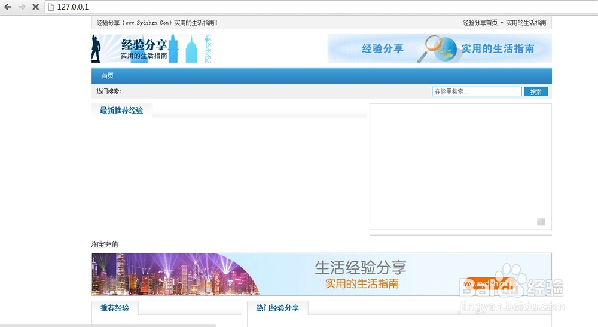Click the 搜索 search button
The height and width of the screenshot is (327, 598).
click(536, 91)
